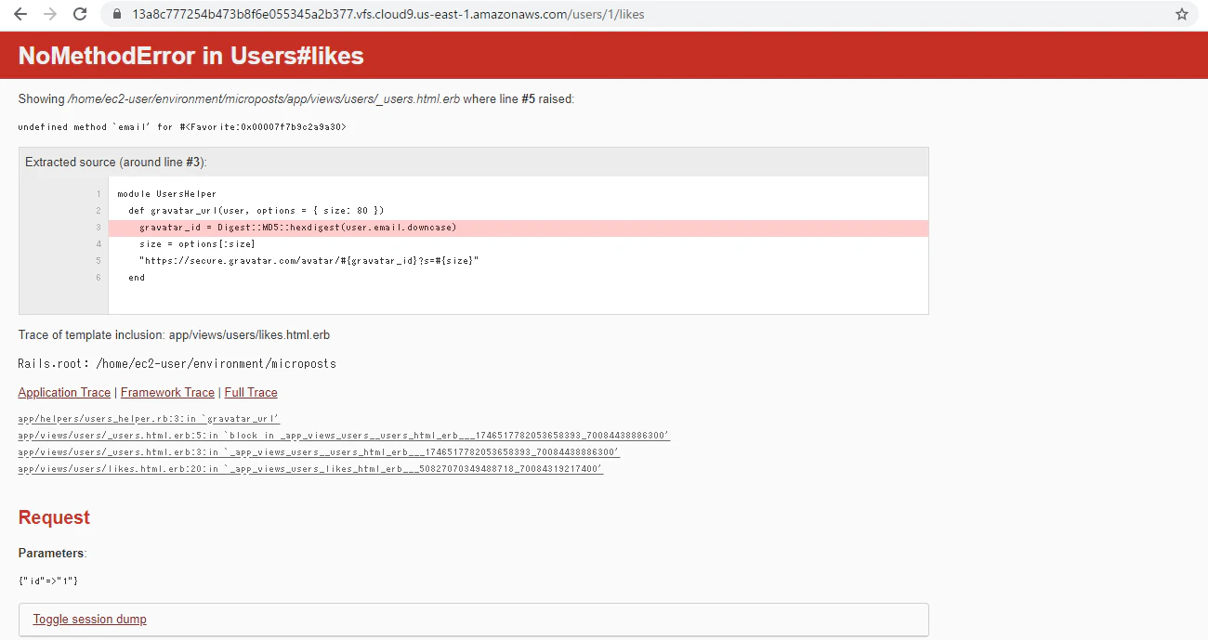Click the Rails.root path text
The height and width of the screenshot is (640, 1208).
pyautogui.click(x=177, y=363)
